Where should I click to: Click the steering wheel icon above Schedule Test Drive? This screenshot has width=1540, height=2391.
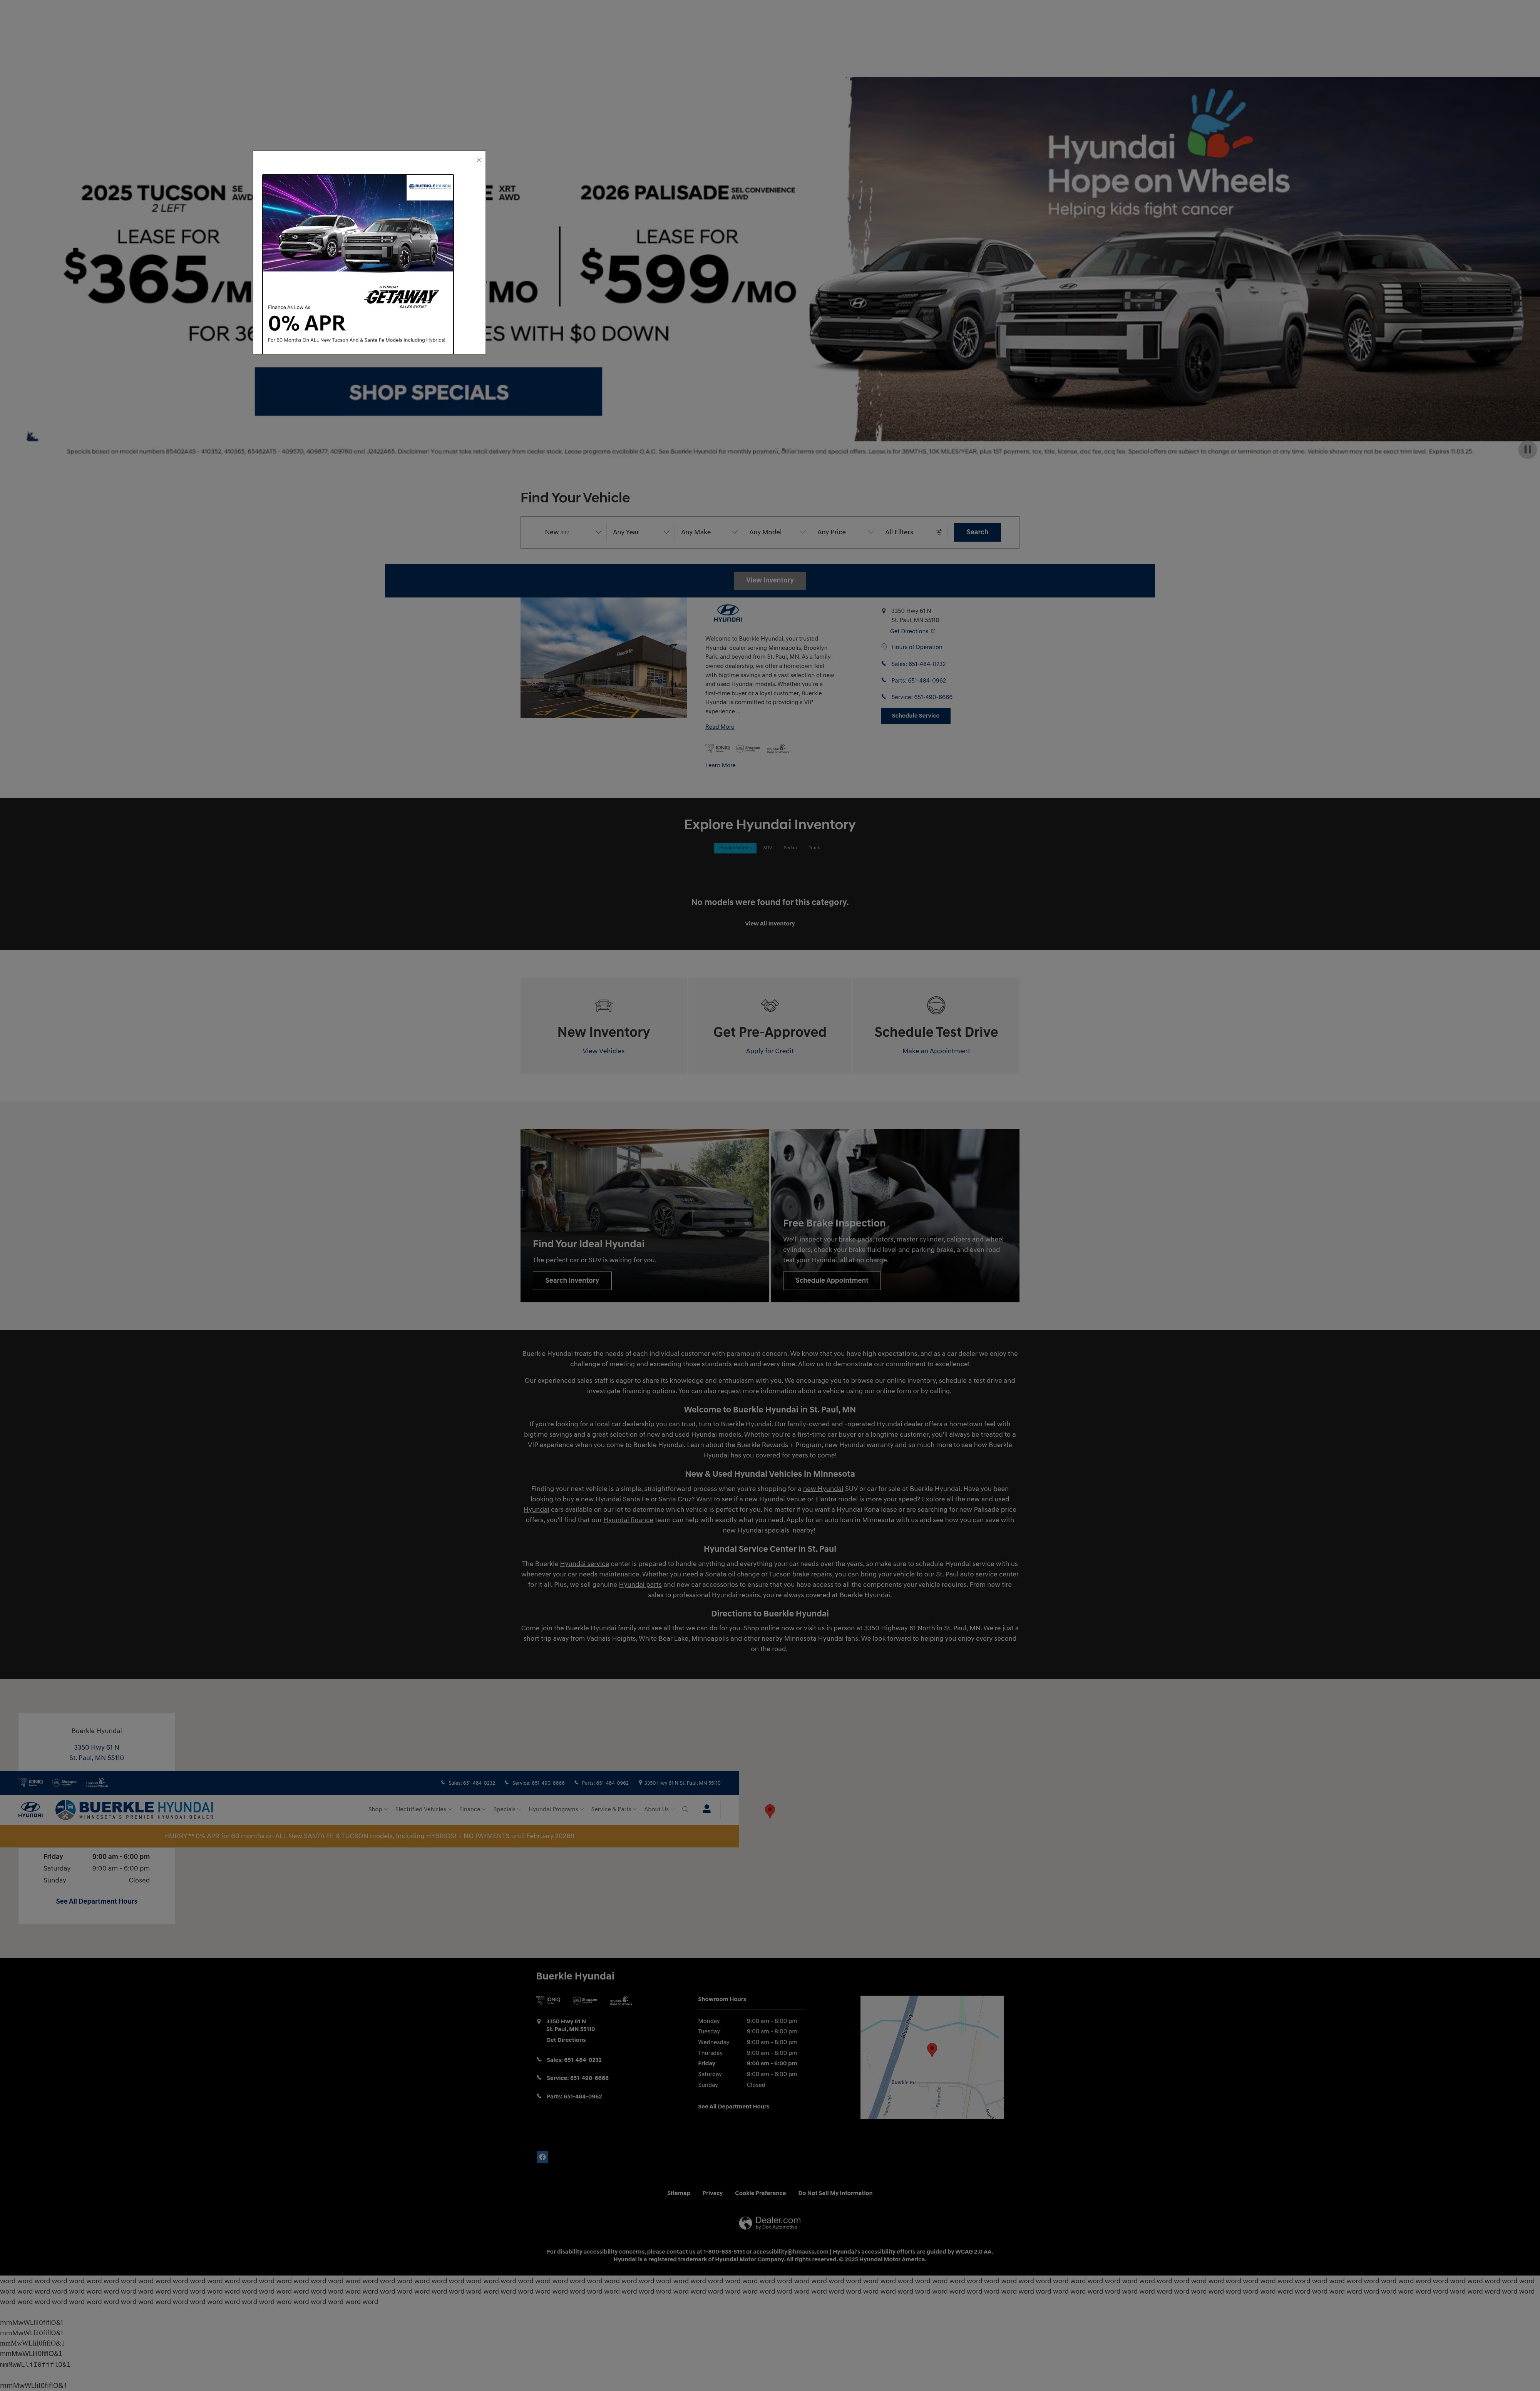point(936,1006)
